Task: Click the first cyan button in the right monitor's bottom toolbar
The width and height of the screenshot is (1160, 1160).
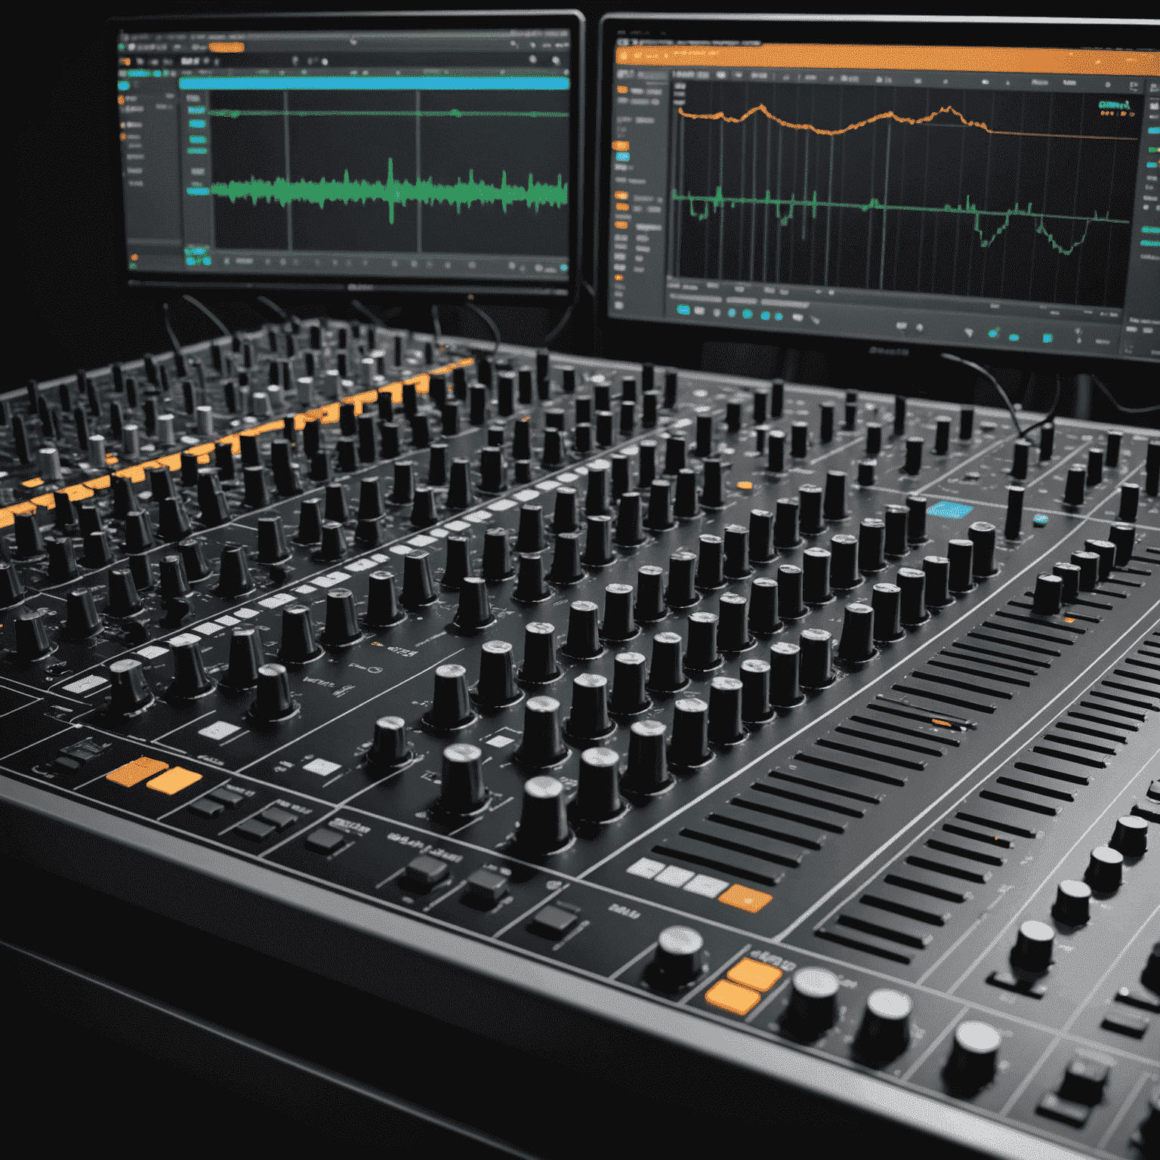Action: pyautogui.click(x=683, y=310)
